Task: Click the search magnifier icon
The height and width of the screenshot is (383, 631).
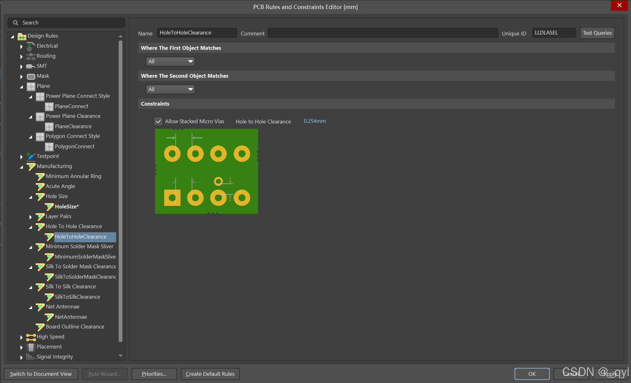Action: 15,23
